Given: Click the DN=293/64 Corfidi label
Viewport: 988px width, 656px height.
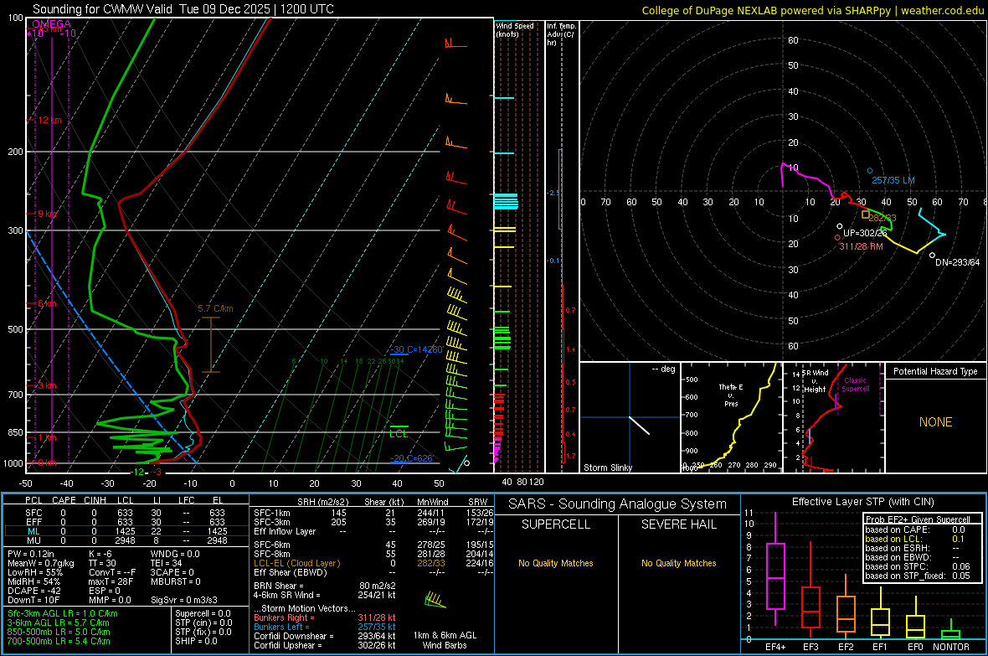Looking at the screenshot, I should 958,262.
